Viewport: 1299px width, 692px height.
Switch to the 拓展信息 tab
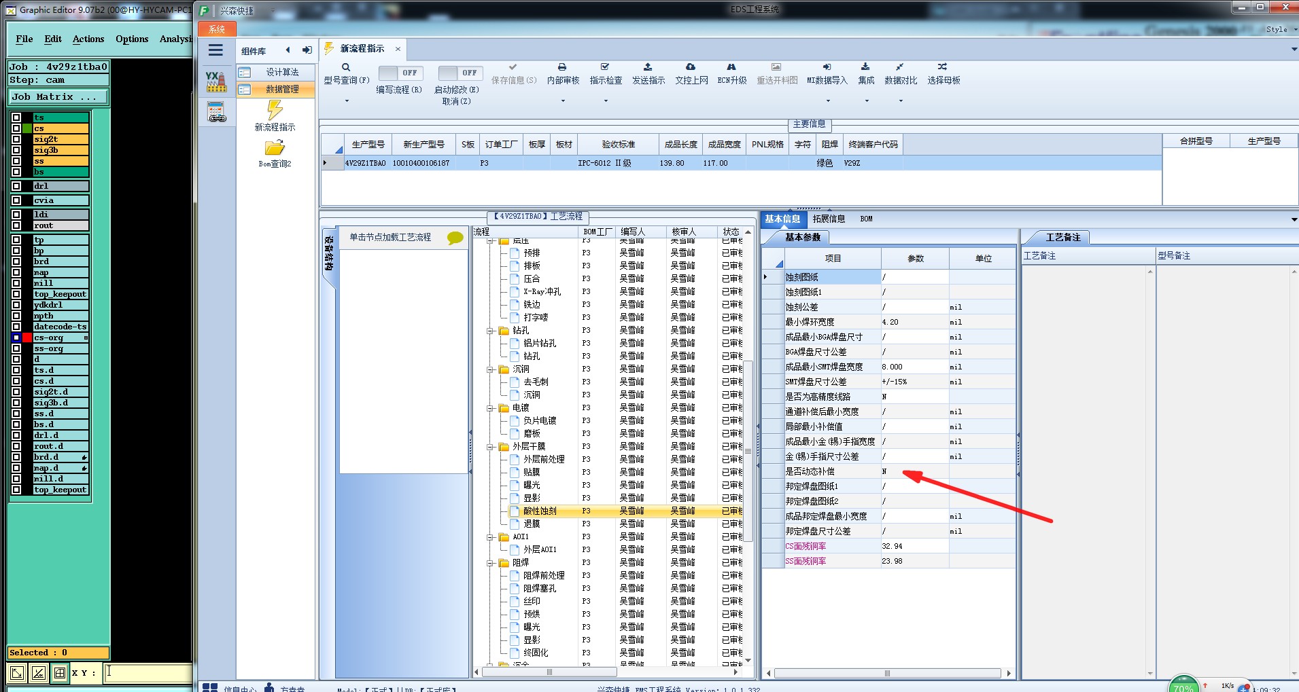[829, 219]
